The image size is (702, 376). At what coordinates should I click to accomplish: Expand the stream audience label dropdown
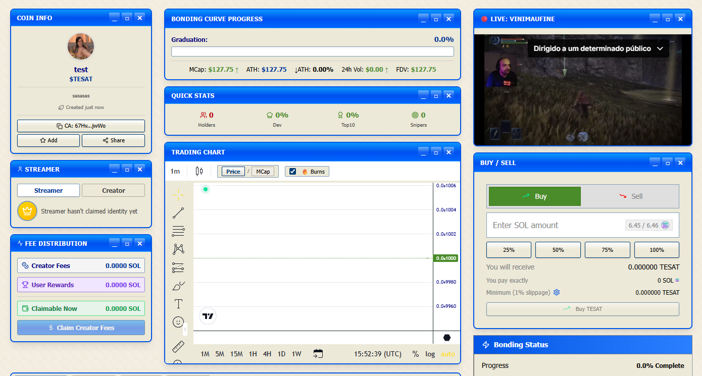(x=660, y=49)
